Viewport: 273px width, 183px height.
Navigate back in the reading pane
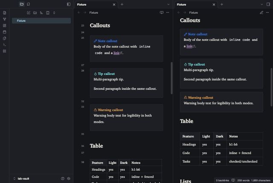(x=179, y=12)
